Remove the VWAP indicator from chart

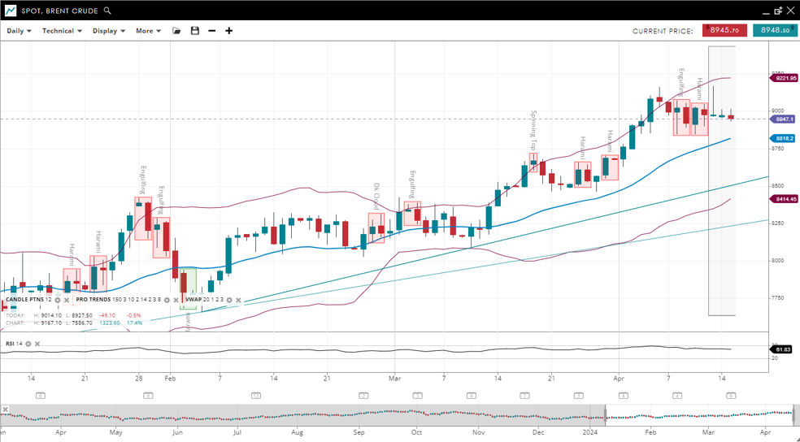[x=238, y=300]
